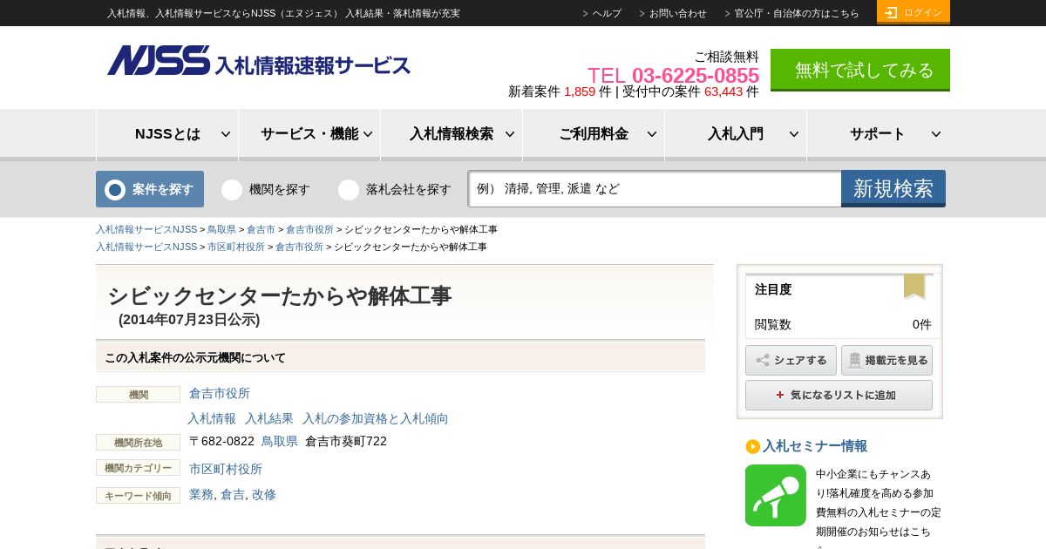
Task: Click the NJSS logo
Action: click(259, 61)
